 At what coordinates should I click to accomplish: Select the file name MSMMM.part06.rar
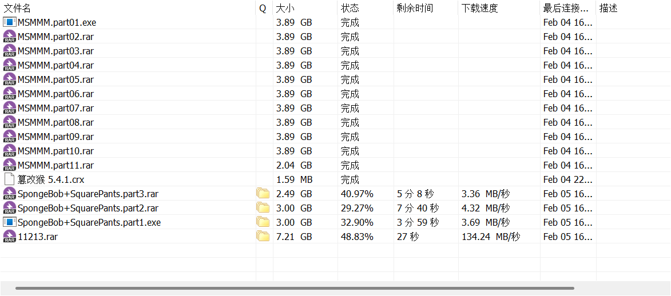point(55,94)
